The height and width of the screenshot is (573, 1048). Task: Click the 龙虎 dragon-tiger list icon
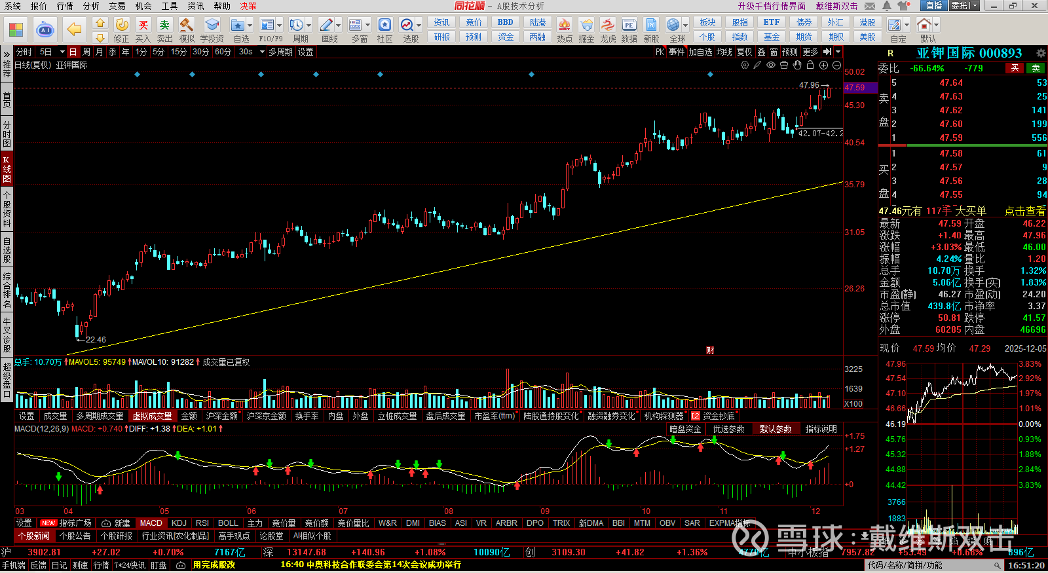[608, 26]
